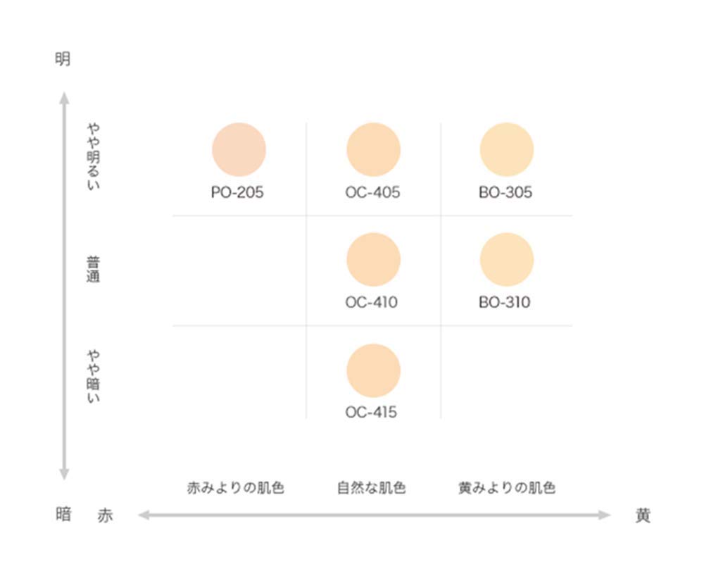Click the 黄みよりの肌色 column label
704x576 pixels.
(x=506, y=487)
